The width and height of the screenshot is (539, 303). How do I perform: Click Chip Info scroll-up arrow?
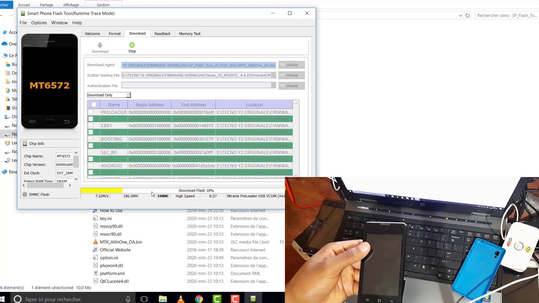point(76,153)
